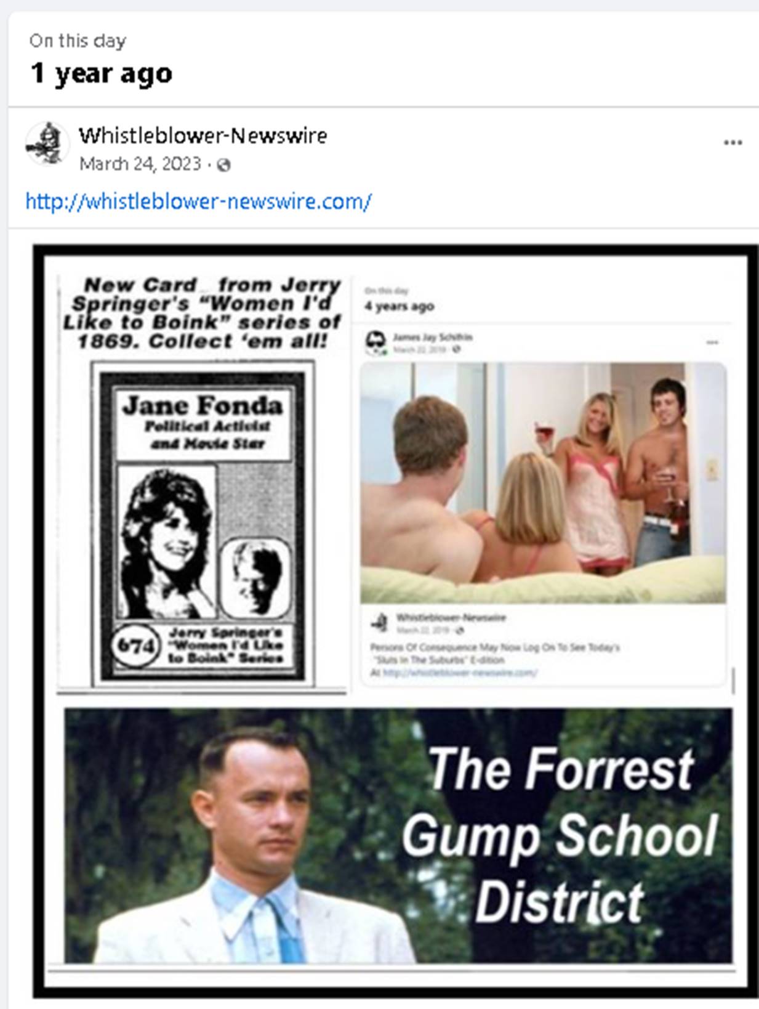Click the embedded post's small profile avatar
Image resolution: width=759 pixels, height=1009 pixels.
(x=375, y=342)
